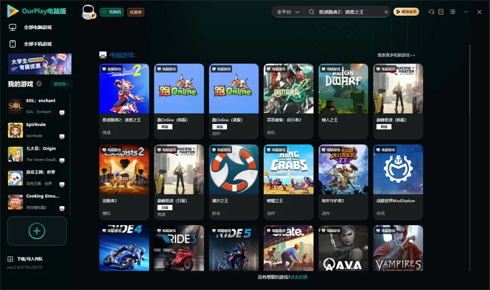Select the 螃蟹之王 King of Crabs card
This screenshot has height=290, width=490.
[x=289, y=182]
